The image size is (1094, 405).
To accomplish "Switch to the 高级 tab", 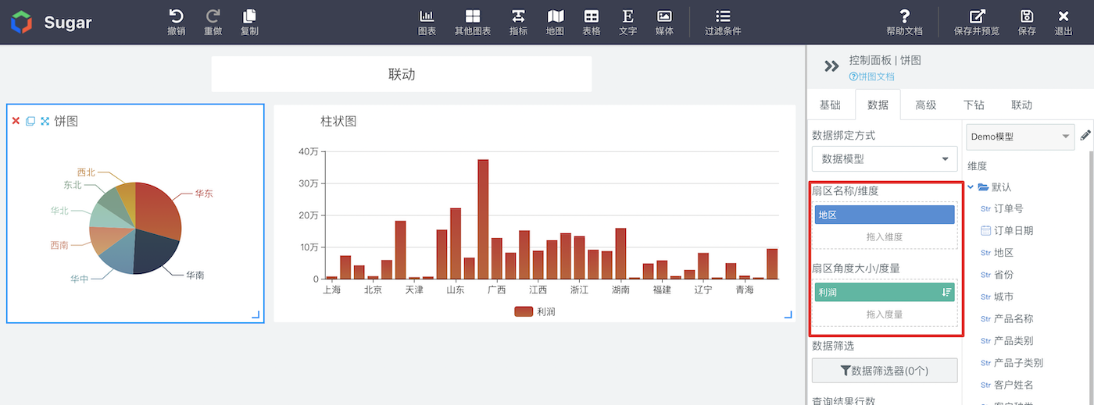I will click(x=925, y=105).
